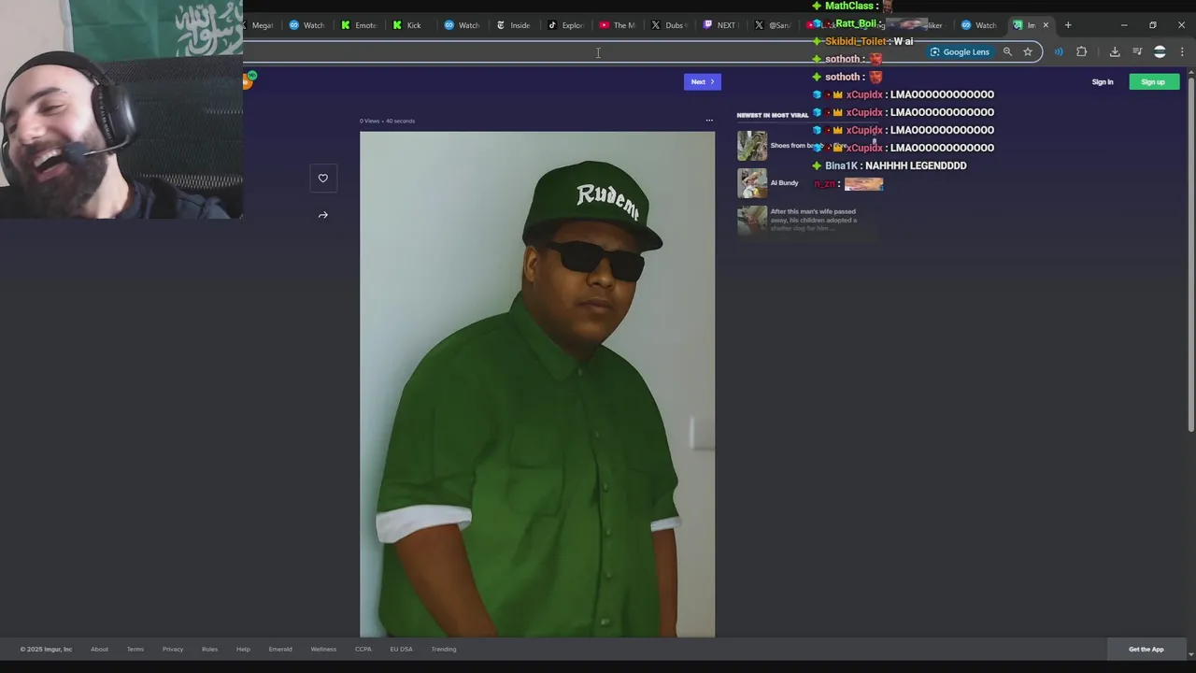1196x673 pixels.
Task: Like the image with the heart icon
Action: pyautogui.click(x=323, y=179)
